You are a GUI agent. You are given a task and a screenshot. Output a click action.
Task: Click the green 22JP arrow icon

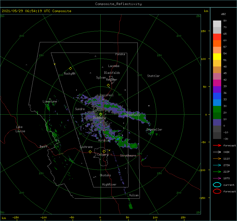(217, 172)
